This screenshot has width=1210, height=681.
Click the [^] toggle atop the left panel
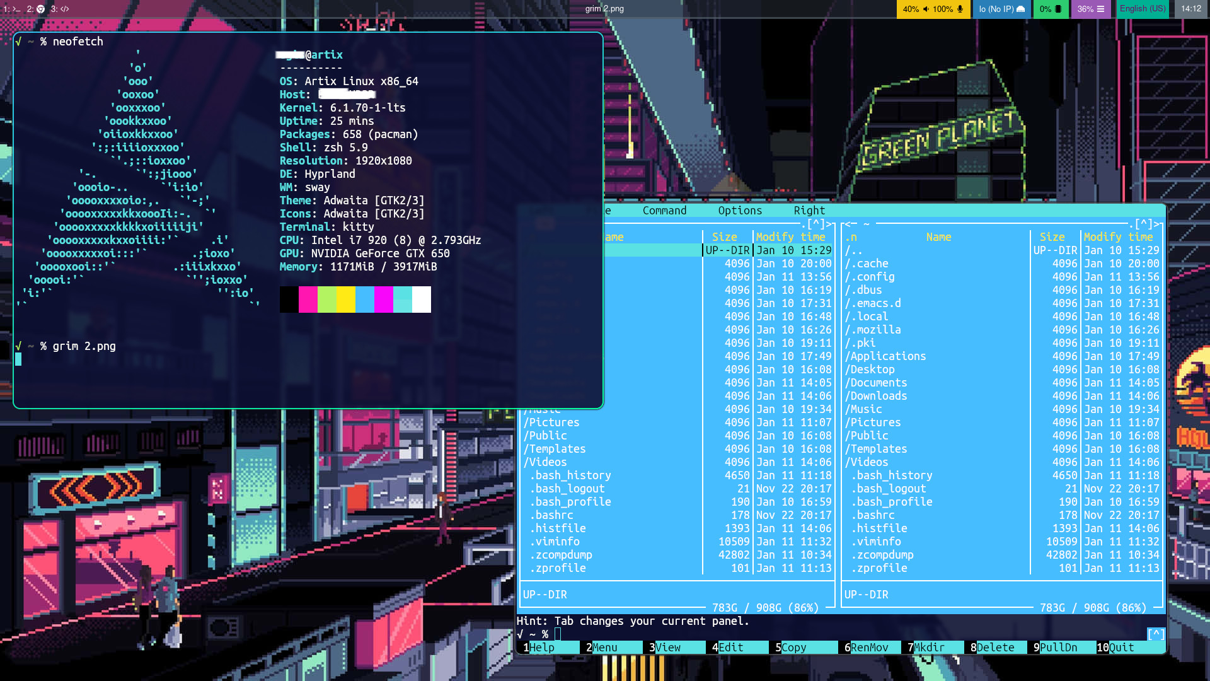815,224
